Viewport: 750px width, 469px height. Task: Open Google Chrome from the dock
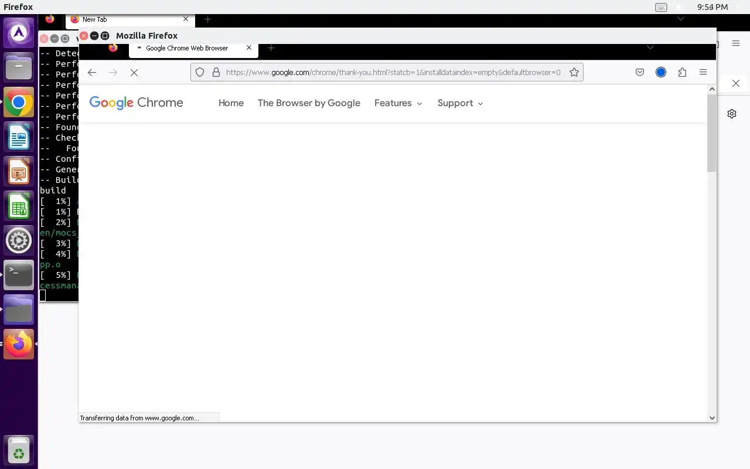[19, 103]
